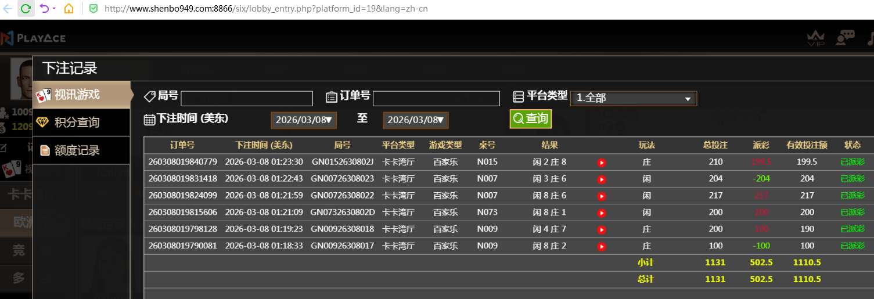Open the VIP crown icon
Screen dimensions: 874x299
point(816,39)
